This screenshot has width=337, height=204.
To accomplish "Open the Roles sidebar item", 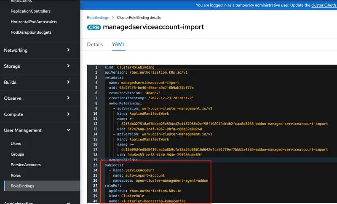I will click(x=16, y=175).
